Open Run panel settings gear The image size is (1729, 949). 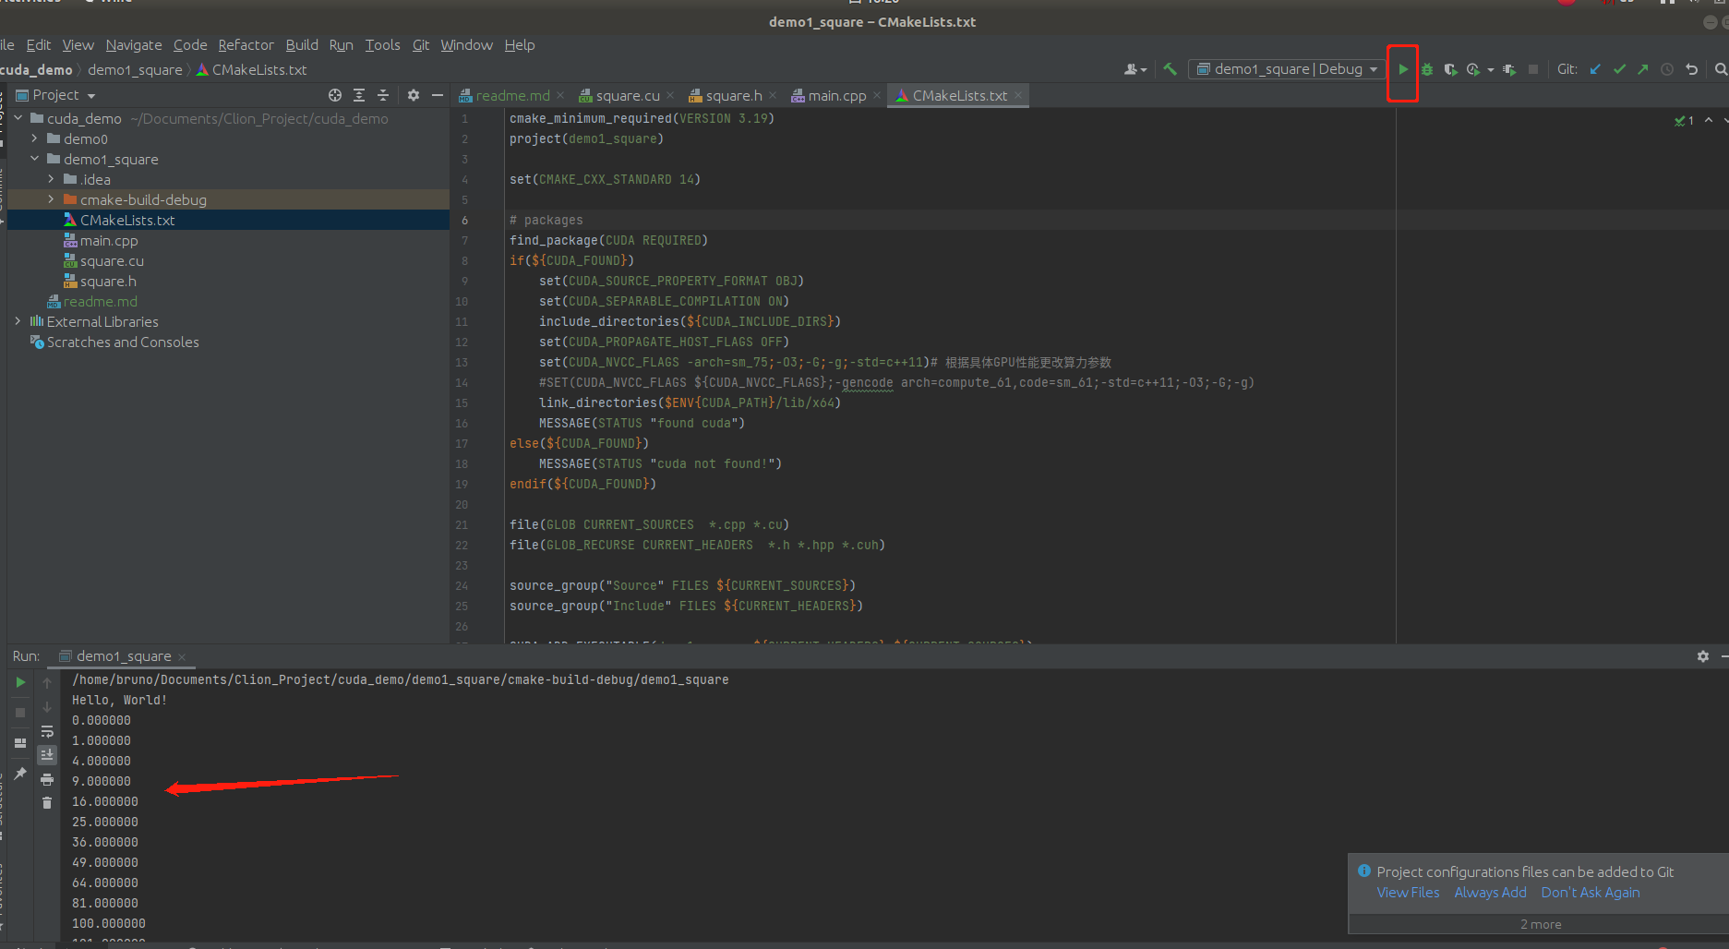pyautogui.click(x=1703, y=656)
